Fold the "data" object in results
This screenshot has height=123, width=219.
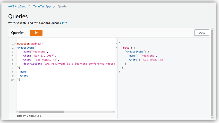[116, 48]
